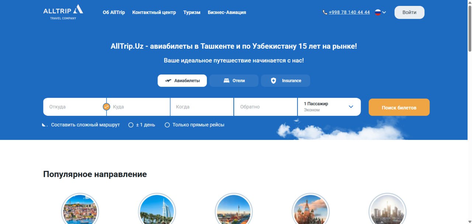The image size is (472, 224).
Task: Switch to the Авиабилеты tab
Action: (182, 80)
